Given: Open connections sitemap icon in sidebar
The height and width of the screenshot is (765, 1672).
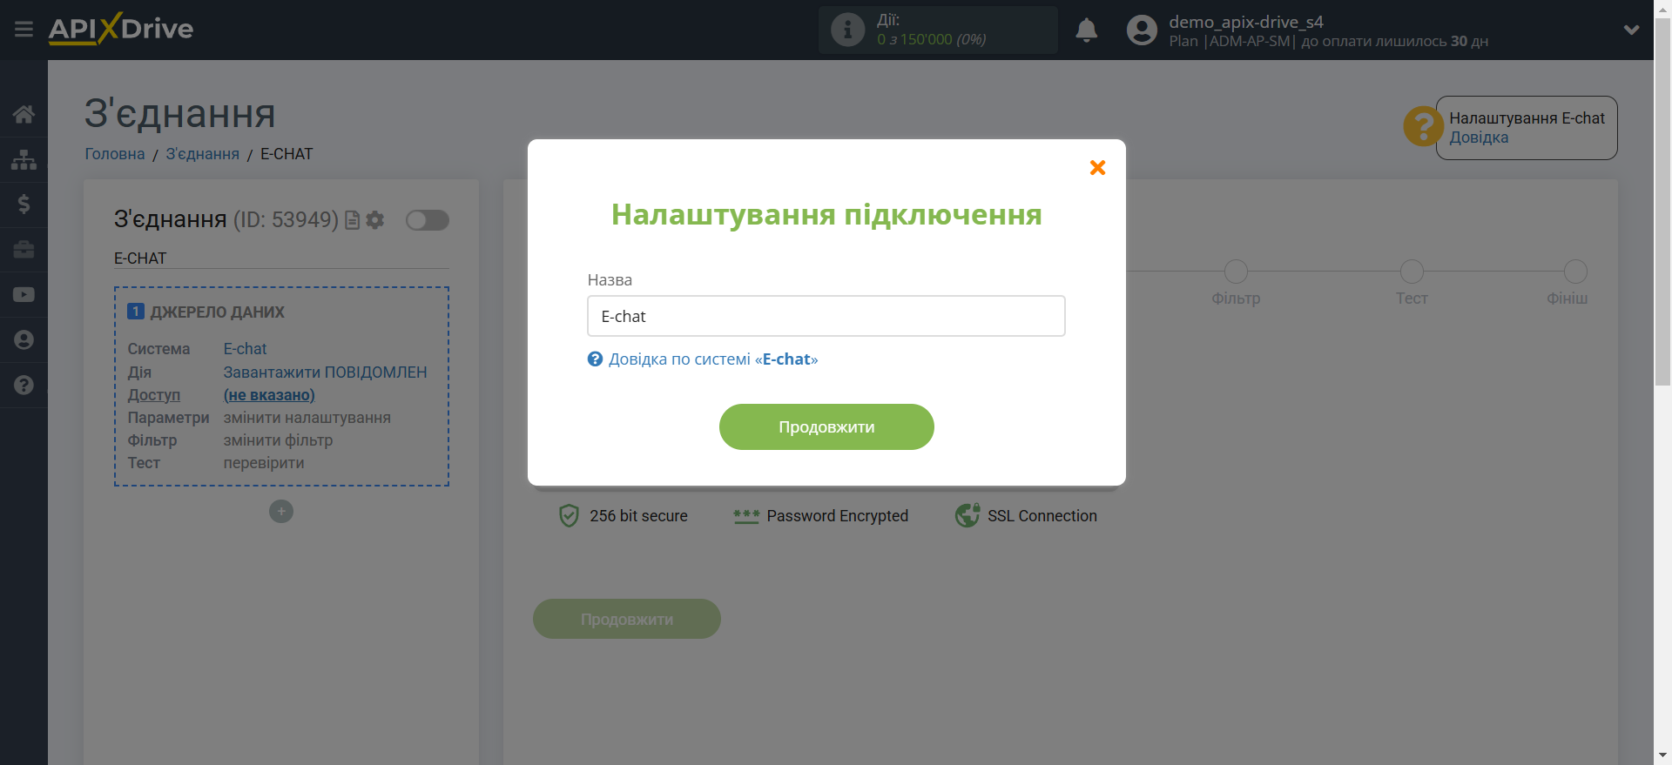Looking at the screenshot, I should [x=24, y=159].
